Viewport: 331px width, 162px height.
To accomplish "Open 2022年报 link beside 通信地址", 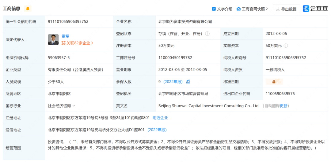I will [157, 130].
